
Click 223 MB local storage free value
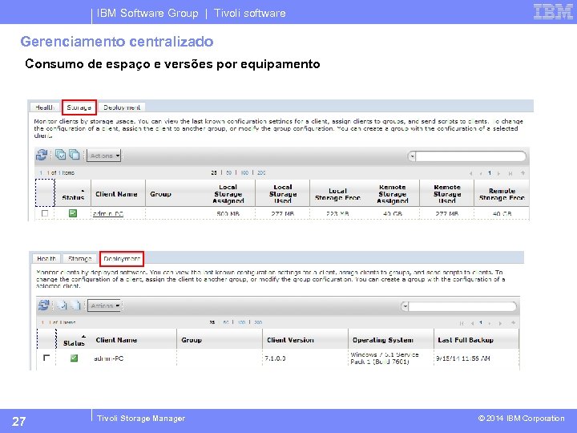[337, 213]
